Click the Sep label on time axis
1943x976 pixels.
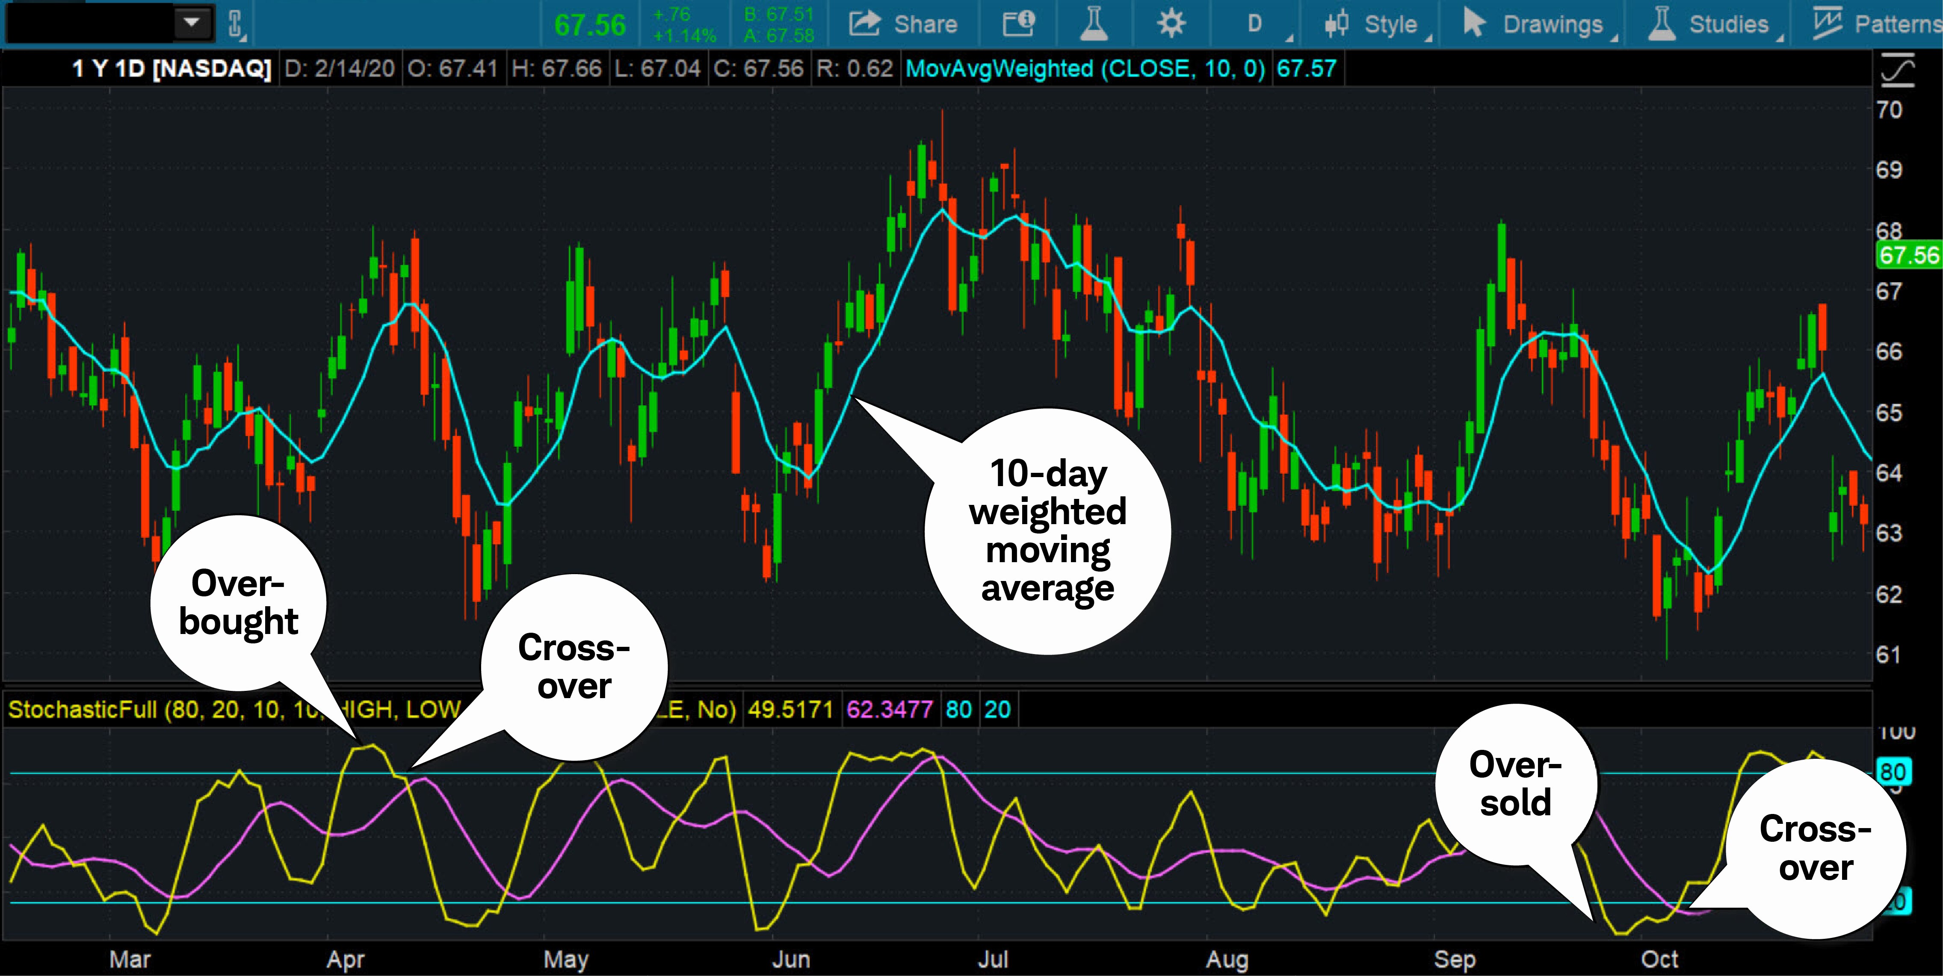[x=1454, y=959]
